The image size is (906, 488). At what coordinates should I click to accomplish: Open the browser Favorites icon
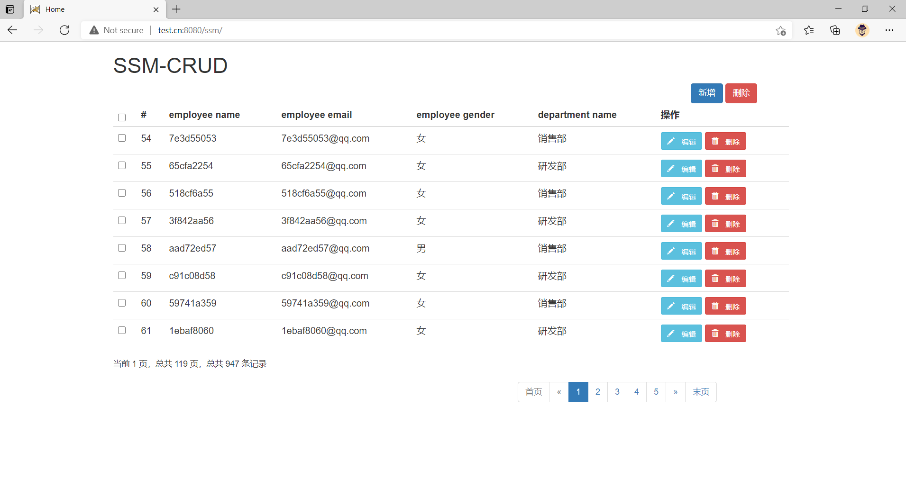point(809,30)
